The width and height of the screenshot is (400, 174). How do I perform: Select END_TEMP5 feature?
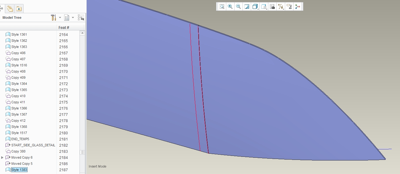click(x=20, y=139)
